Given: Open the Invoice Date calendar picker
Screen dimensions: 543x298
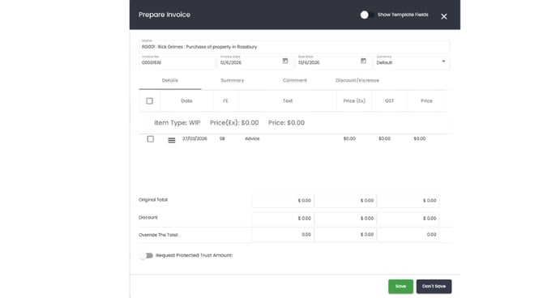Looking at the screenshot, I should click(285, 61).
